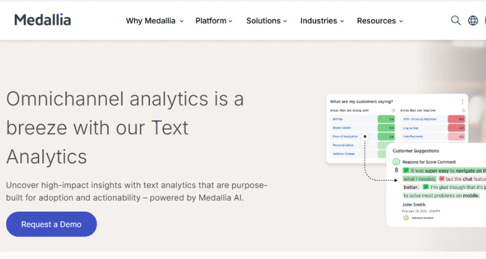Click help icon beside Areas that can improve

click(x=464, y=110)
